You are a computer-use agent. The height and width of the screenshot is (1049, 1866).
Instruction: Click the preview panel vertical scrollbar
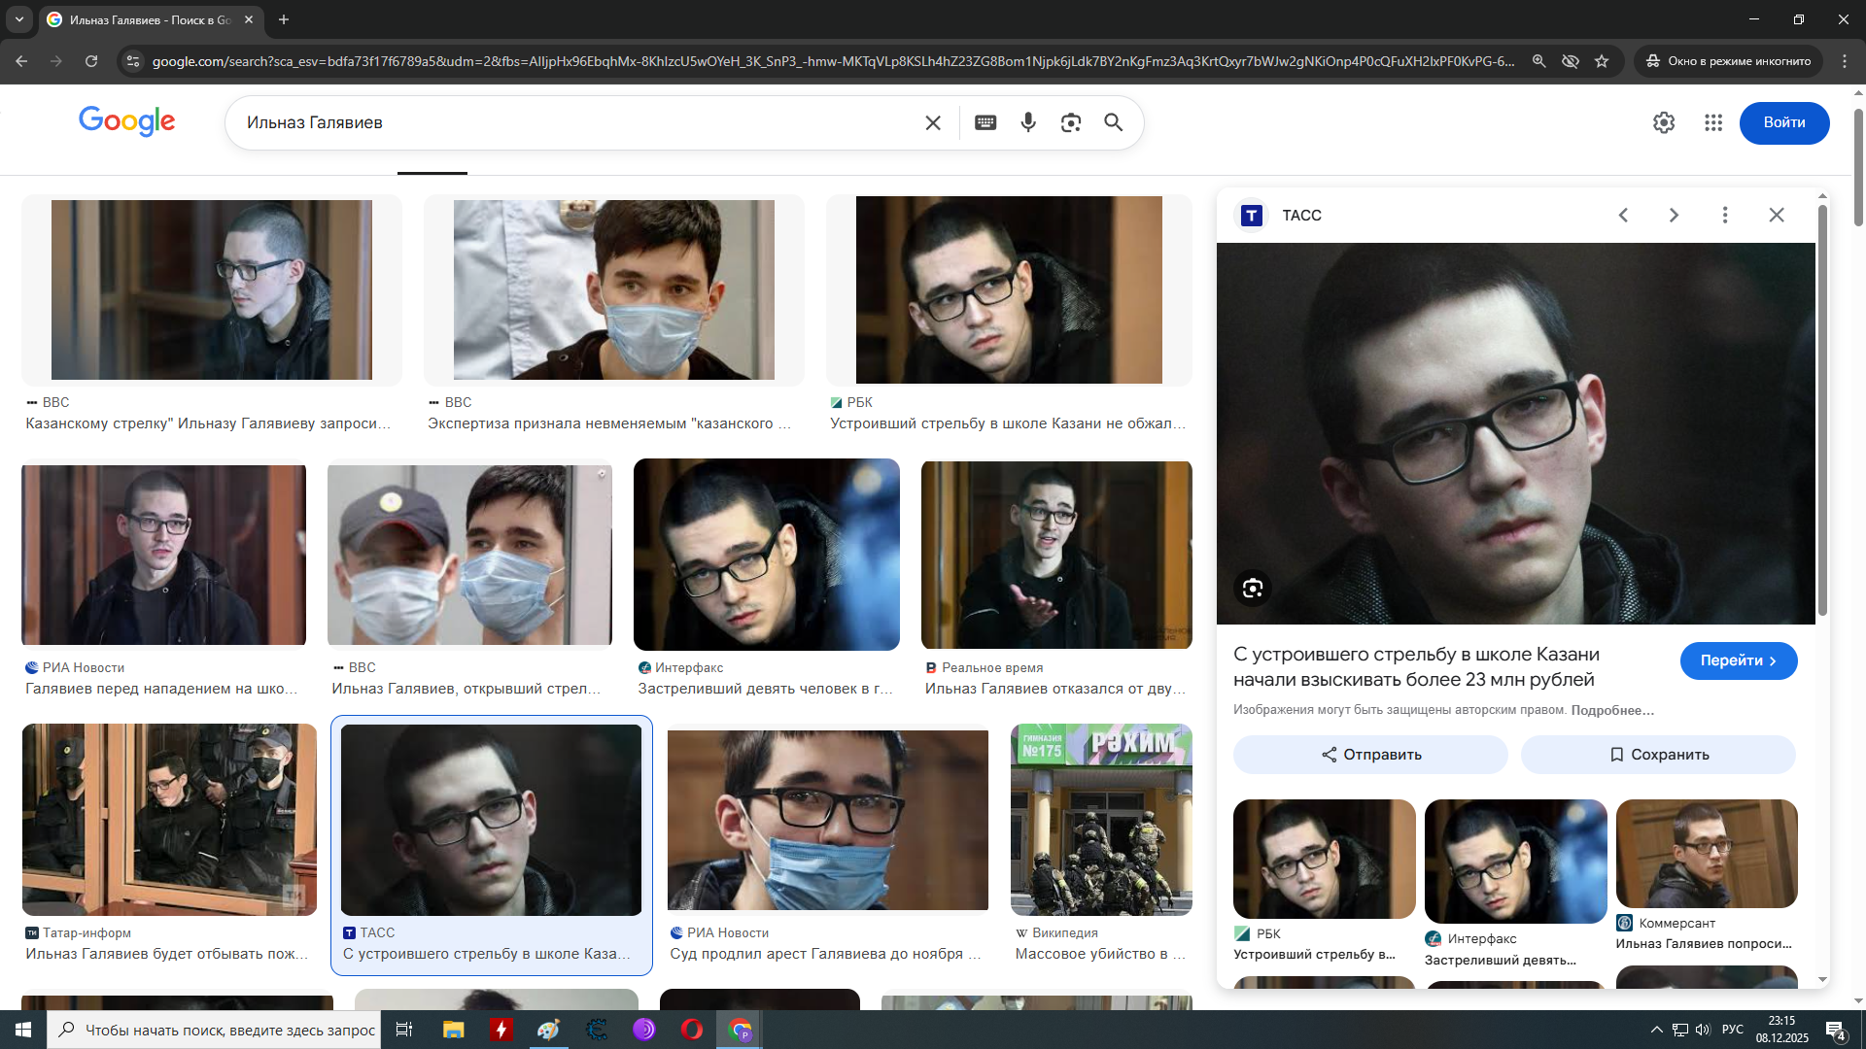click(1822, 408)
